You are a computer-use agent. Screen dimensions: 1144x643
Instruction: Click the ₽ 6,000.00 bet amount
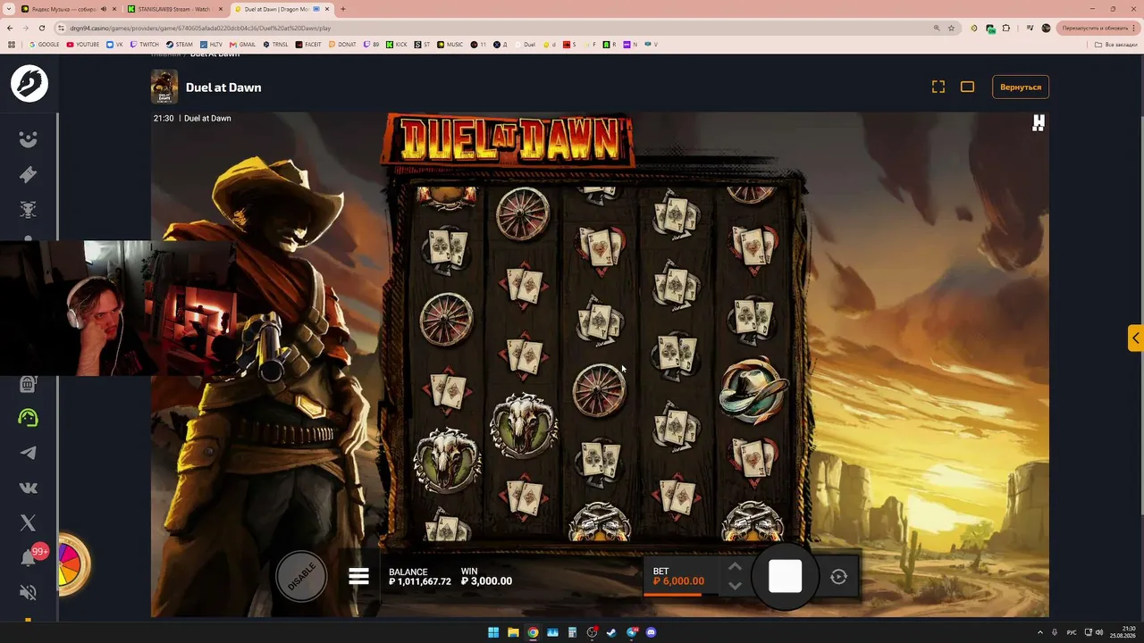(678, 581)
